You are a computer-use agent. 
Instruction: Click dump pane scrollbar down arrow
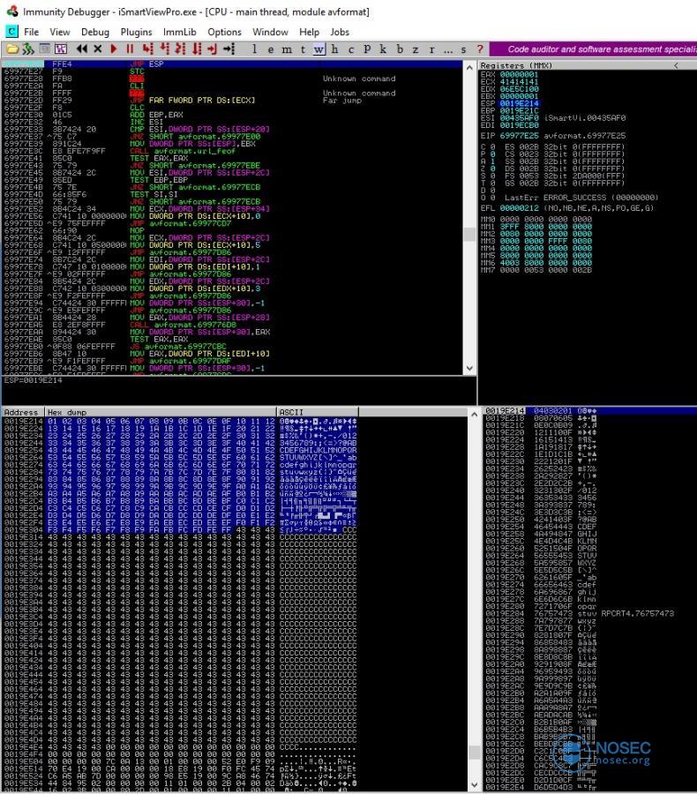click(474, 785)
